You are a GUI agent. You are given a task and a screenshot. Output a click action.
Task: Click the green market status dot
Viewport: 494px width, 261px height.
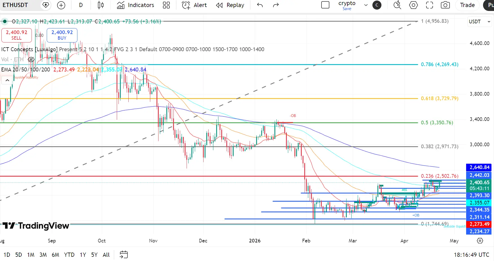coord(5,21)
